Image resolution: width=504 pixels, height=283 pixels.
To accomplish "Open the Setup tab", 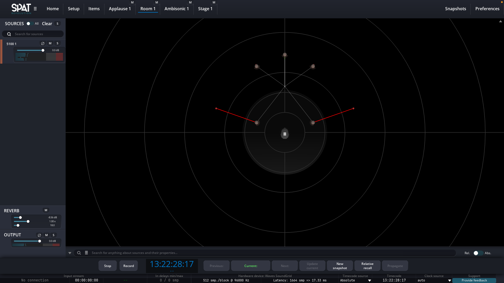I will point(74,9).
